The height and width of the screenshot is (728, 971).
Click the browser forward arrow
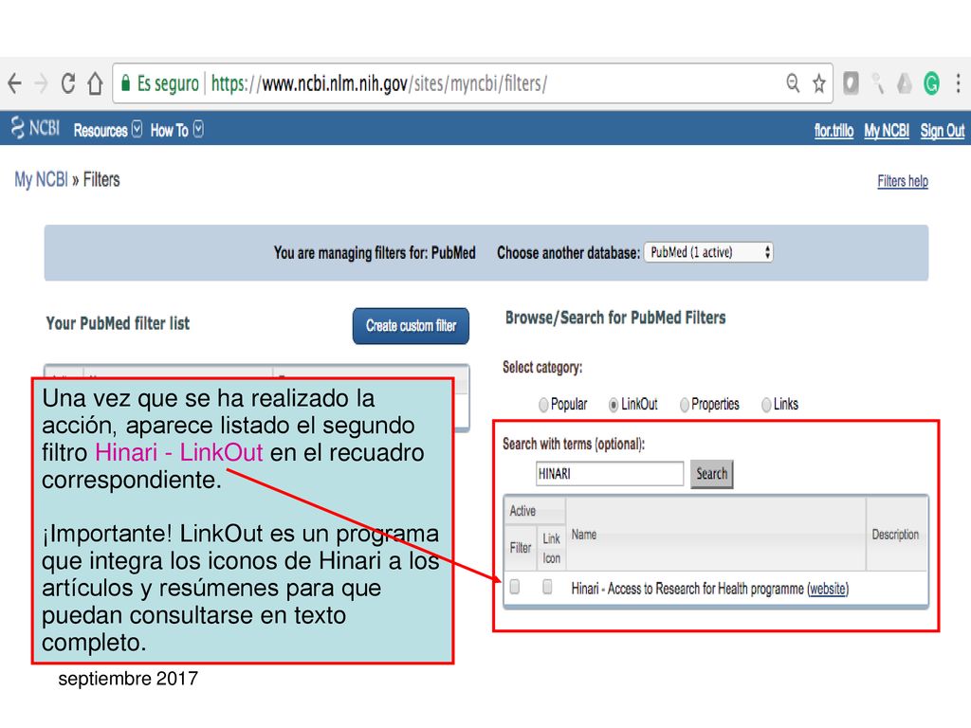pos(41,83)
